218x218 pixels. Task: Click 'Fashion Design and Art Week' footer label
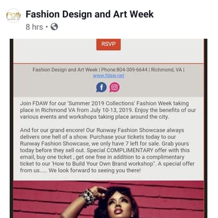point(65,70)
